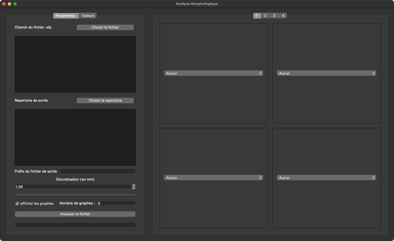Open the top-right Aucun dropdown
Screen dimensions: 394x241
click(x=326, y=73)
